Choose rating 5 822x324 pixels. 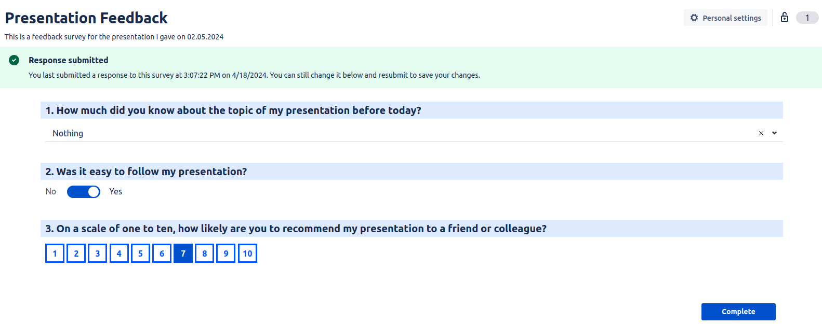140,253
